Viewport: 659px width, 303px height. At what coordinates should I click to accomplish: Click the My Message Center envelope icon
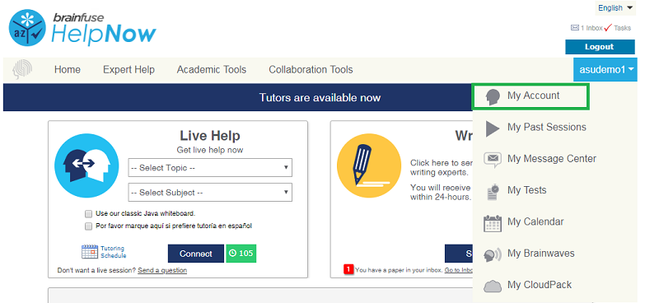click(492, 160)
